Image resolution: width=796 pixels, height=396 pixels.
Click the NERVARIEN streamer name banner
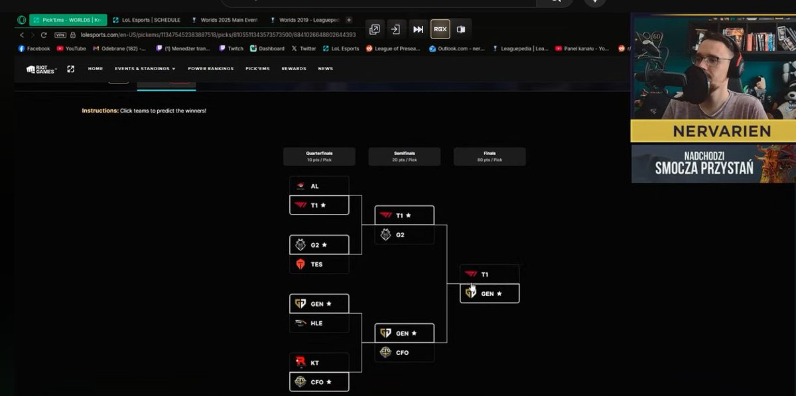point(713,131)
